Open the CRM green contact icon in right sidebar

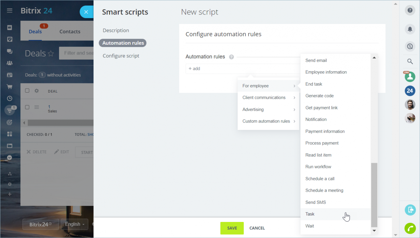pyautogui.click(x=410, y=76)
